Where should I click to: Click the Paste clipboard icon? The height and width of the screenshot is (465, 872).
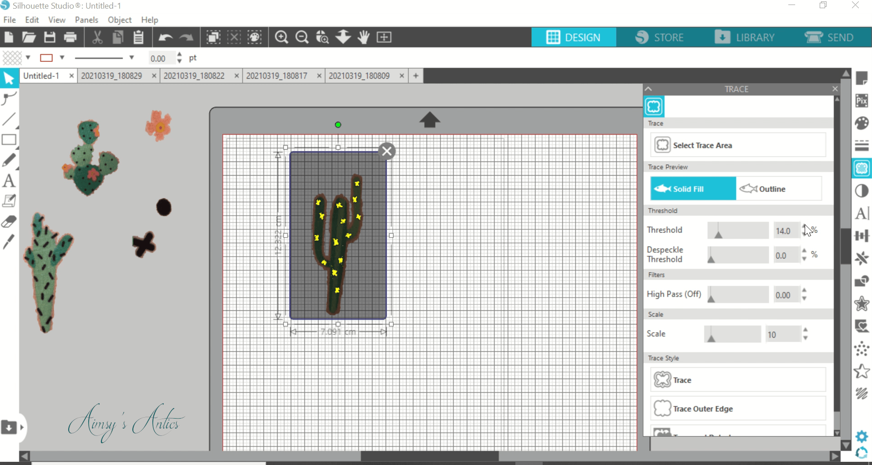tap(138, 37)
